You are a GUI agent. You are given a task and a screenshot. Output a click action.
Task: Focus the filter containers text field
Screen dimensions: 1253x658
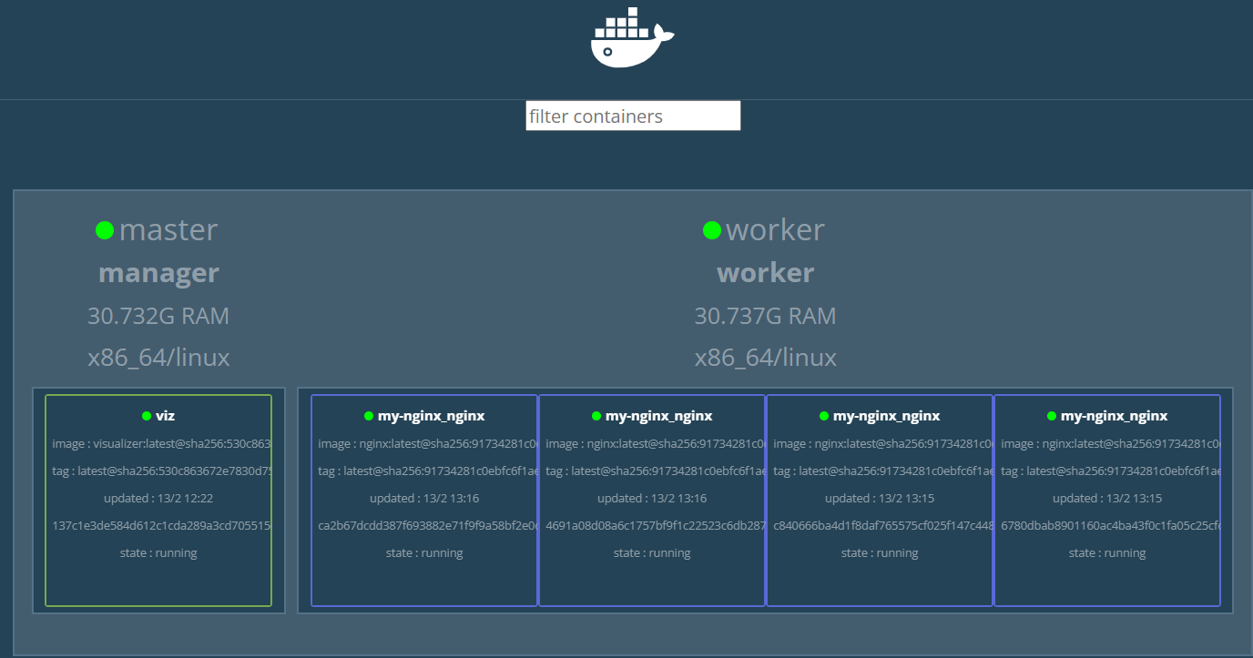633,116
